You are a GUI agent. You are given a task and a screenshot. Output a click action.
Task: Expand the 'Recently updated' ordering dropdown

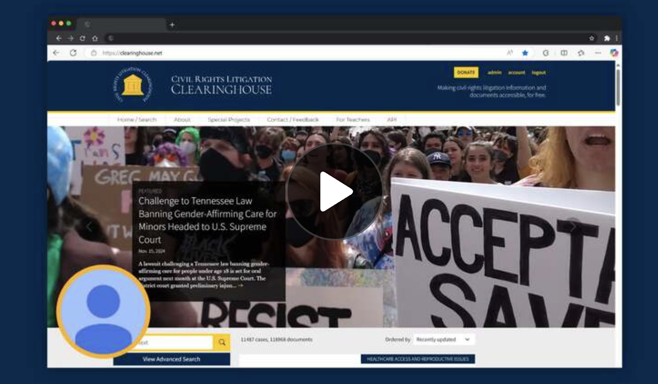tap(443, 339)
